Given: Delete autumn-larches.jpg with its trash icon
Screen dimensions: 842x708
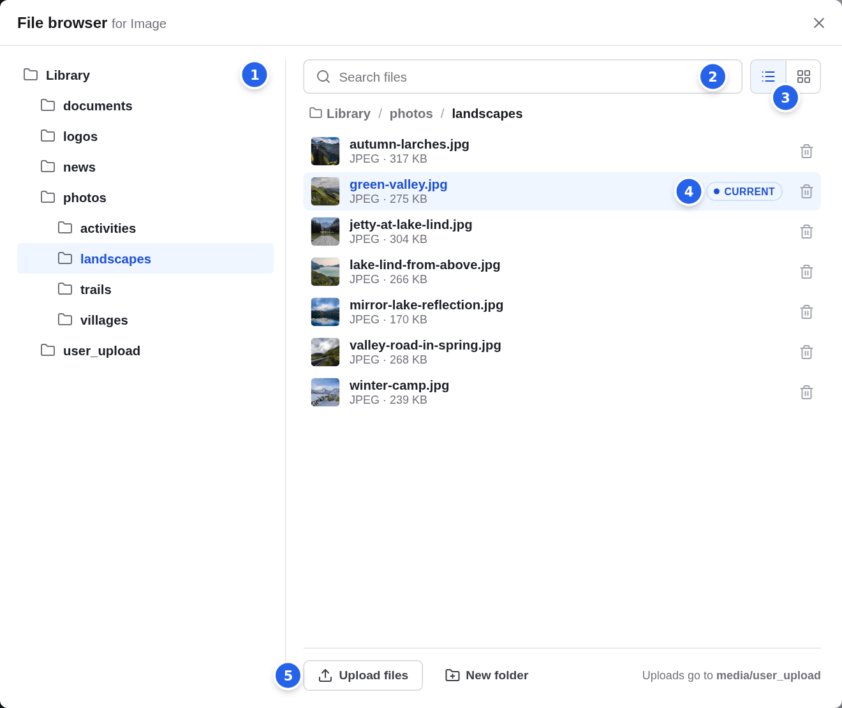Looking at the screenshot, I should point(806,151).
